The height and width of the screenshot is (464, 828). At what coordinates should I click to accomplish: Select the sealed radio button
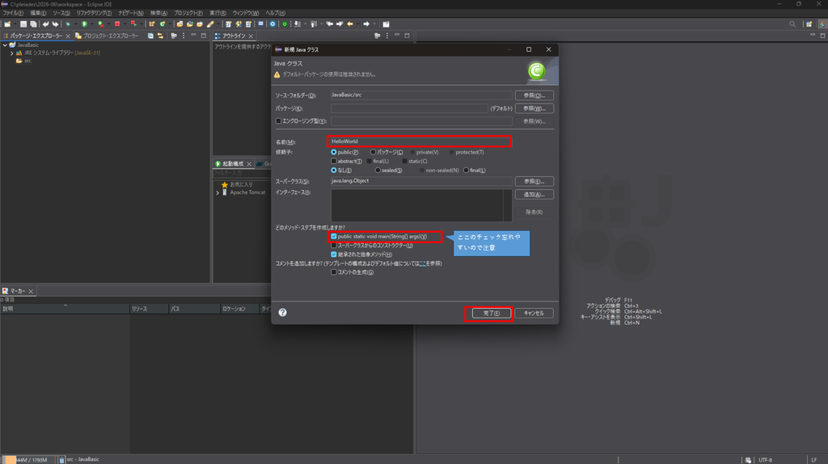378,170
